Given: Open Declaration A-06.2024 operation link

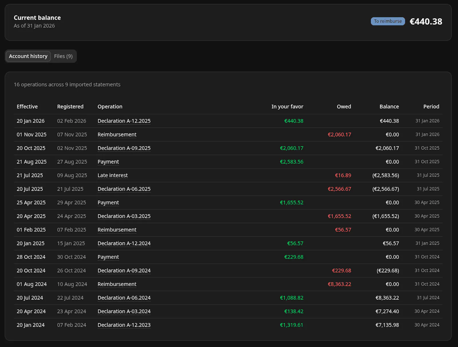Looking at the screenshot, I should point(124,298).
